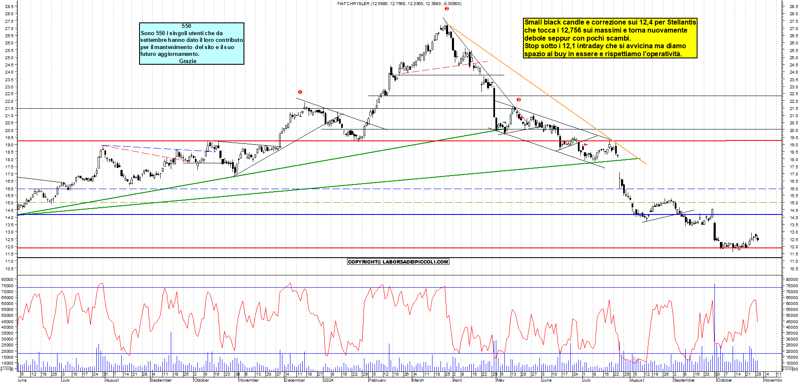The height and width of the screenshot is (382, 799).
Task: Click the "spazio al buy in essere" line
Action: pos(603,54)
